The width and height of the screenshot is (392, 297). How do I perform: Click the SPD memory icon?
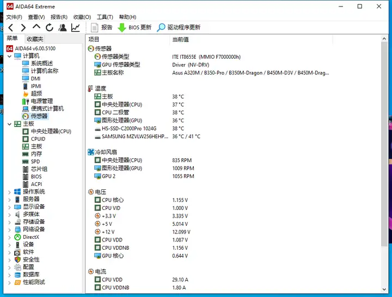pos(26,162)
